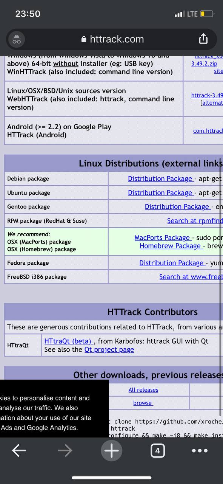Open the Homebrew Package link

point(171,246)
